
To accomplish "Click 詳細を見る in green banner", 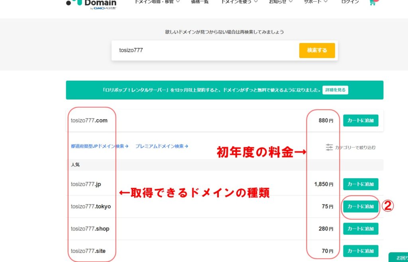I will pyautogui.click(x=335, y=90).
